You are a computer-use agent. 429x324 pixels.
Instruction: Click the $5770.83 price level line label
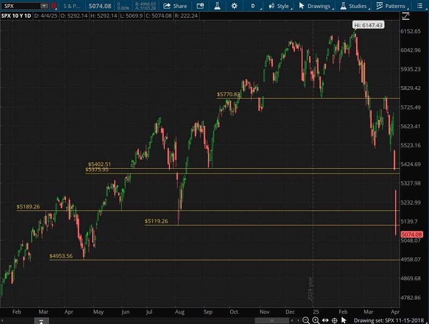pyautogui.click(x=228, y=94)
